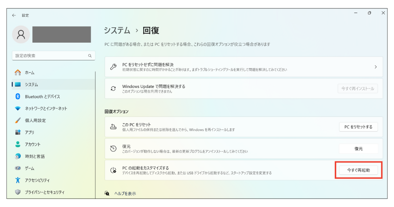This screenshot has height=207, width=394.
Task: Click the history clock icon for 復元
Action: point(114,149)
